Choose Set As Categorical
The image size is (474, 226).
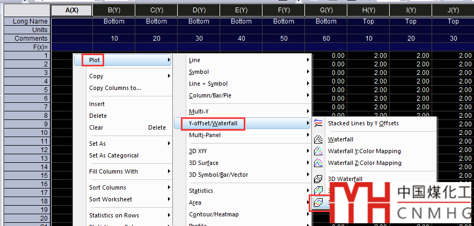114,156
